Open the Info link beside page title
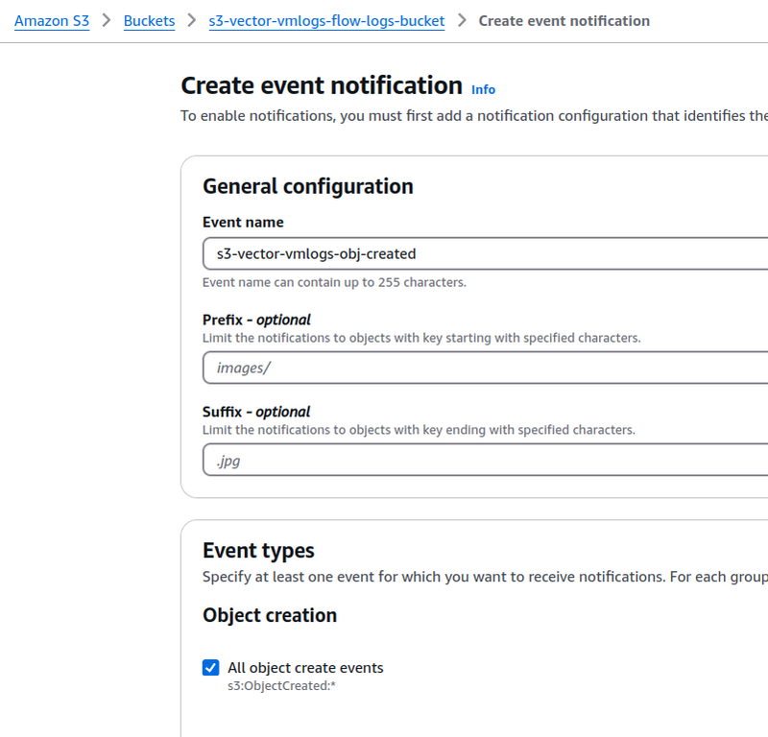 [x=483, y=89]
